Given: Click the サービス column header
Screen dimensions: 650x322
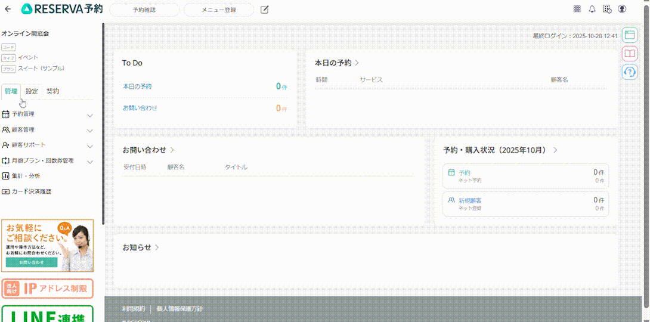Looking at the screenshot, I should pyautogui.click(x=371, y=79).
